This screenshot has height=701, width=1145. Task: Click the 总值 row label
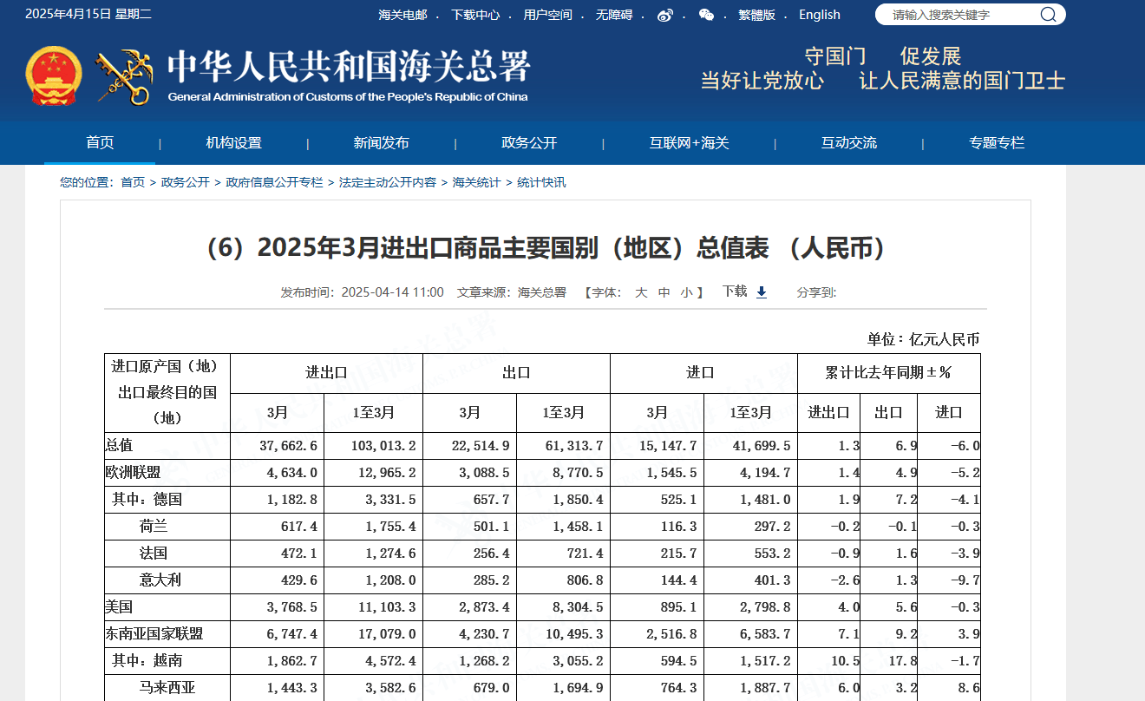119,445
